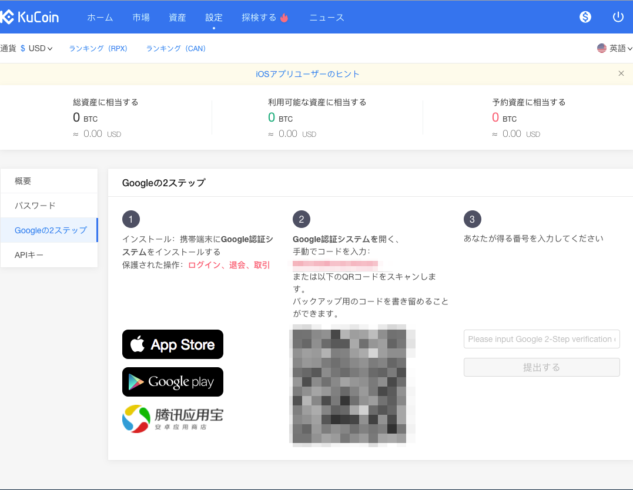633x490 pixels.
Task: Close the iOS tip banner
Action: [621, 73]
